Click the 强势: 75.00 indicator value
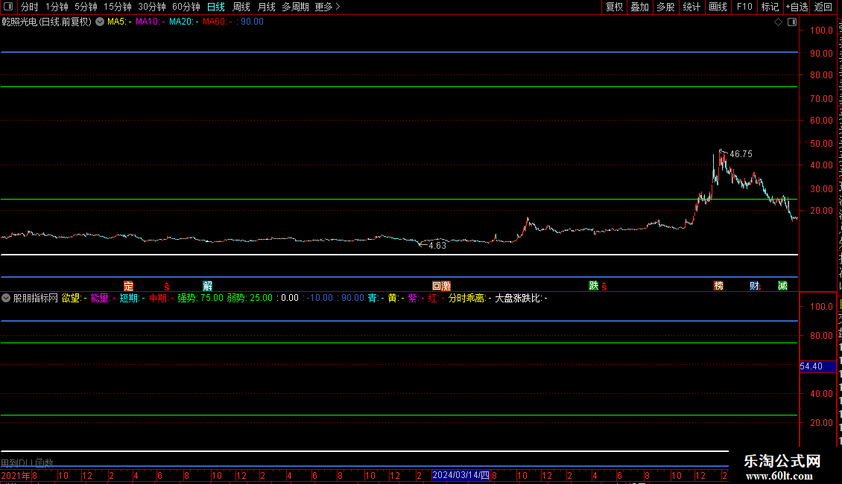 coord(200,298)
